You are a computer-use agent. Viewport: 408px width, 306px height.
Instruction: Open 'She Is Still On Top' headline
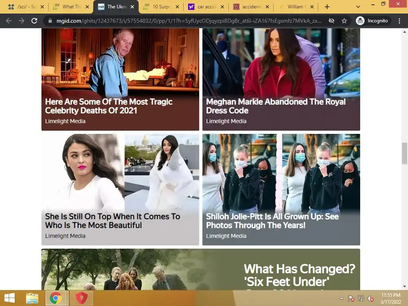112,221
